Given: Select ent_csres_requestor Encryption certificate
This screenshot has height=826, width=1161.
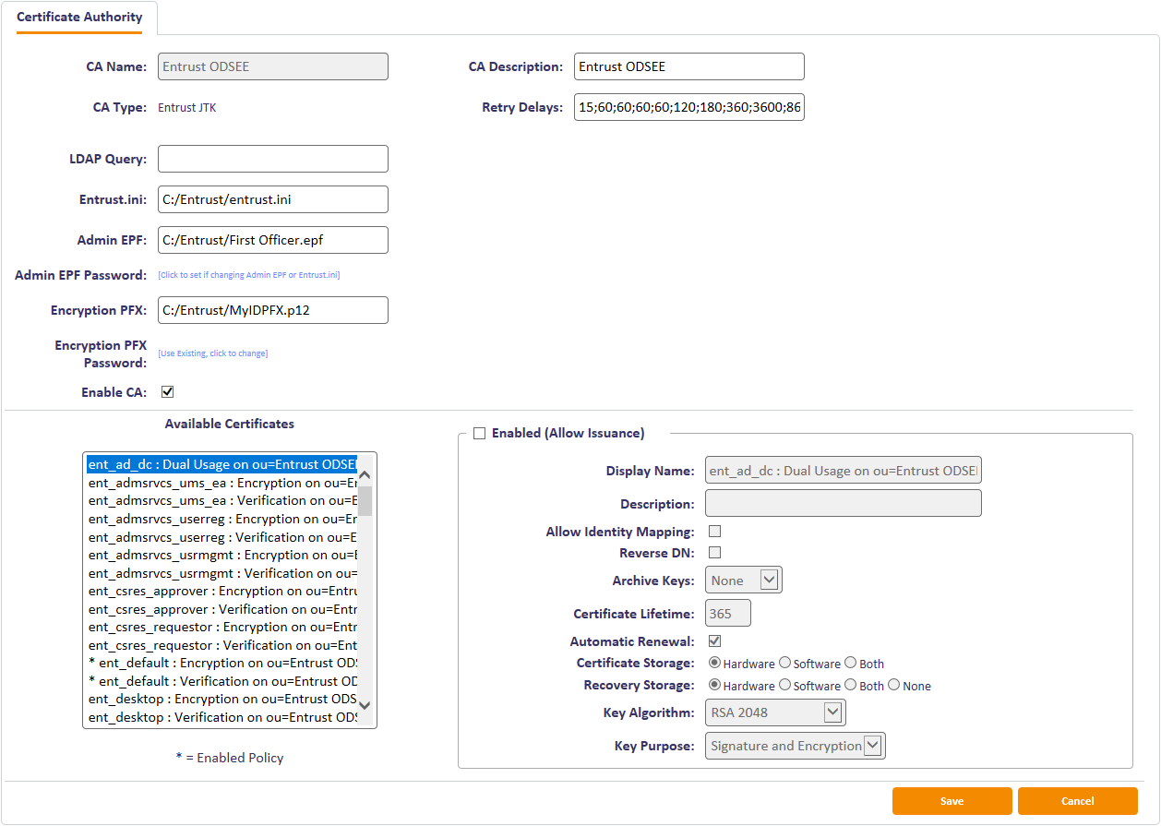Looking at the screenshot, I should (x=222, y=627).
